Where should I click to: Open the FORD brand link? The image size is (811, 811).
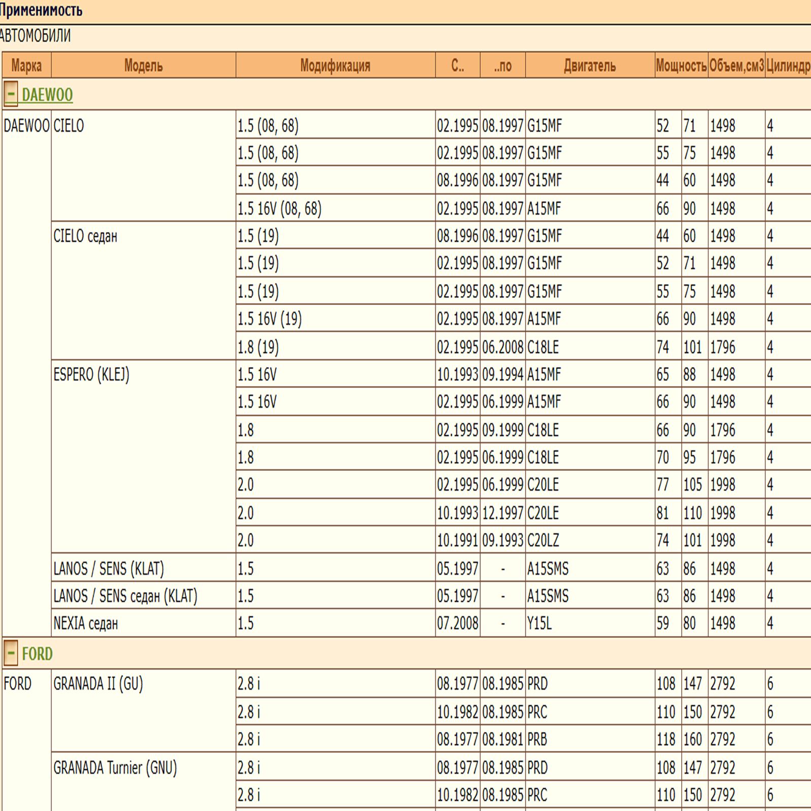(37, 654)
